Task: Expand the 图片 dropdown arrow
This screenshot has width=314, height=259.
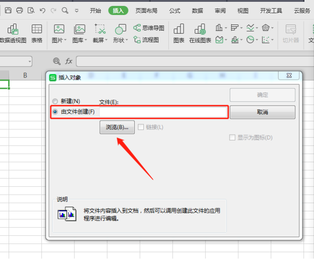Action: (x=65, y=40)
